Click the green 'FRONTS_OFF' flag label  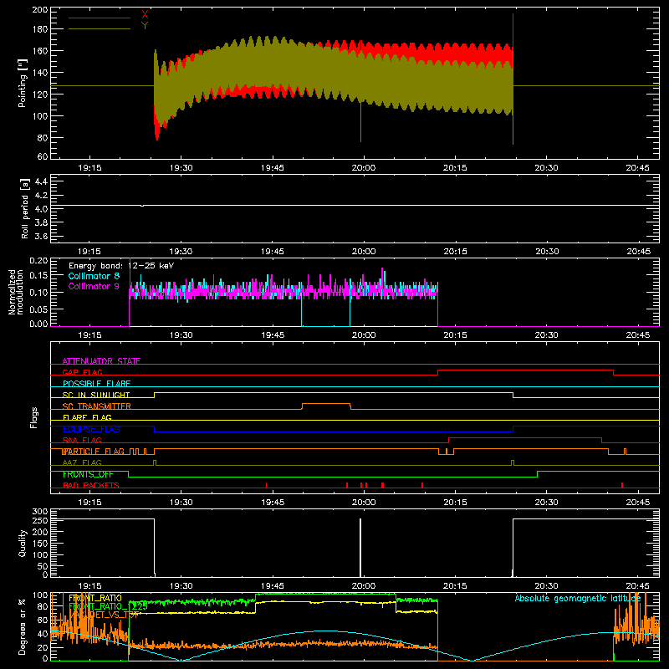(88, 474)
